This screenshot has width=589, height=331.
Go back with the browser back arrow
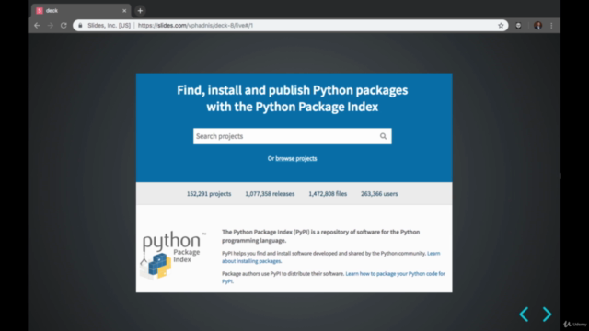point(37,26)
